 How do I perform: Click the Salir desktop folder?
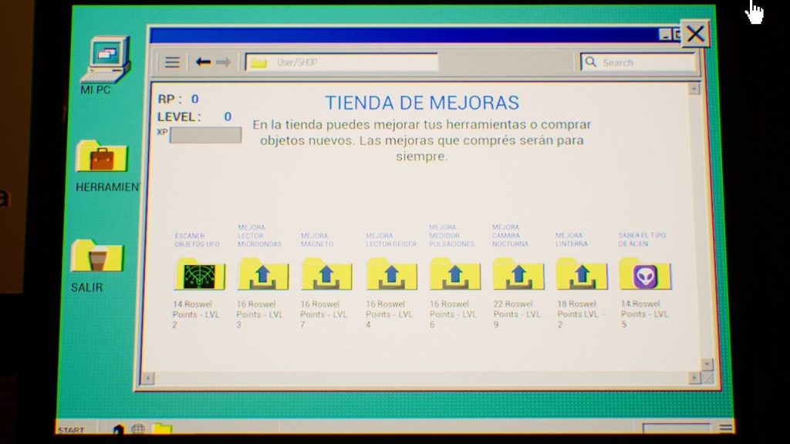pos(97,257)
